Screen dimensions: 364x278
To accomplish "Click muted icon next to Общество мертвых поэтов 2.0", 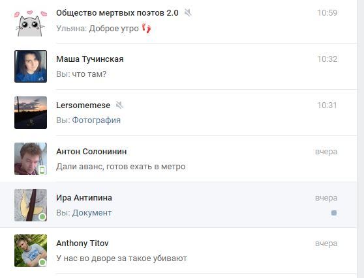I will (x=188, y=13).
